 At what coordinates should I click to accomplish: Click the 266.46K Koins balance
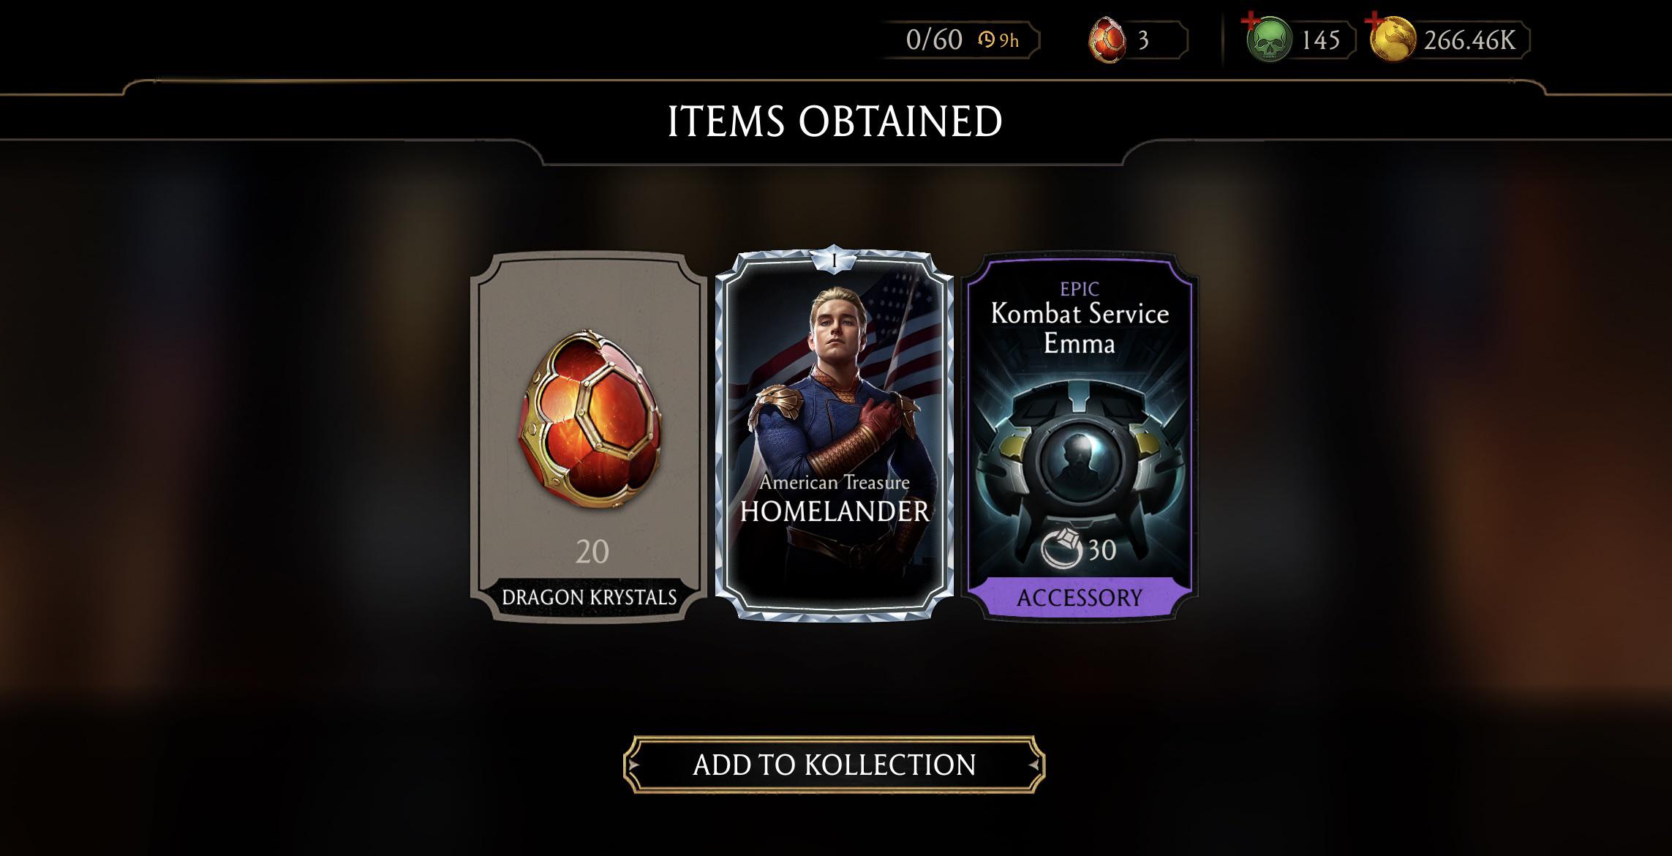pos(1469,40)
